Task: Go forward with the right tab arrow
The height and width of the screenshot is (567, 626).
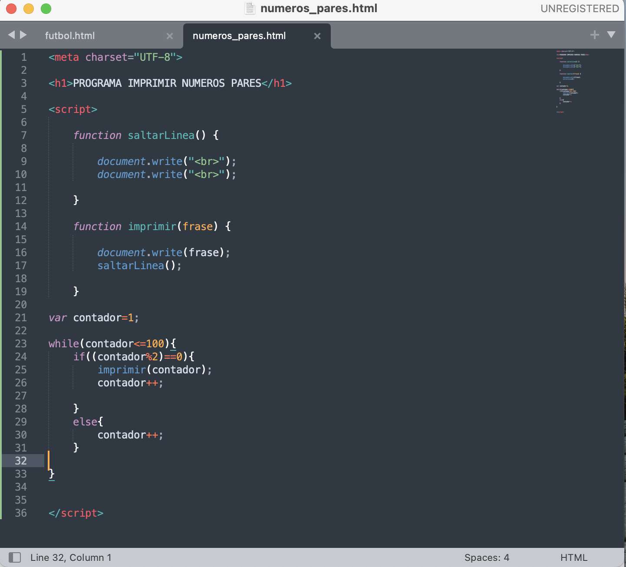Action: [23, 35]
